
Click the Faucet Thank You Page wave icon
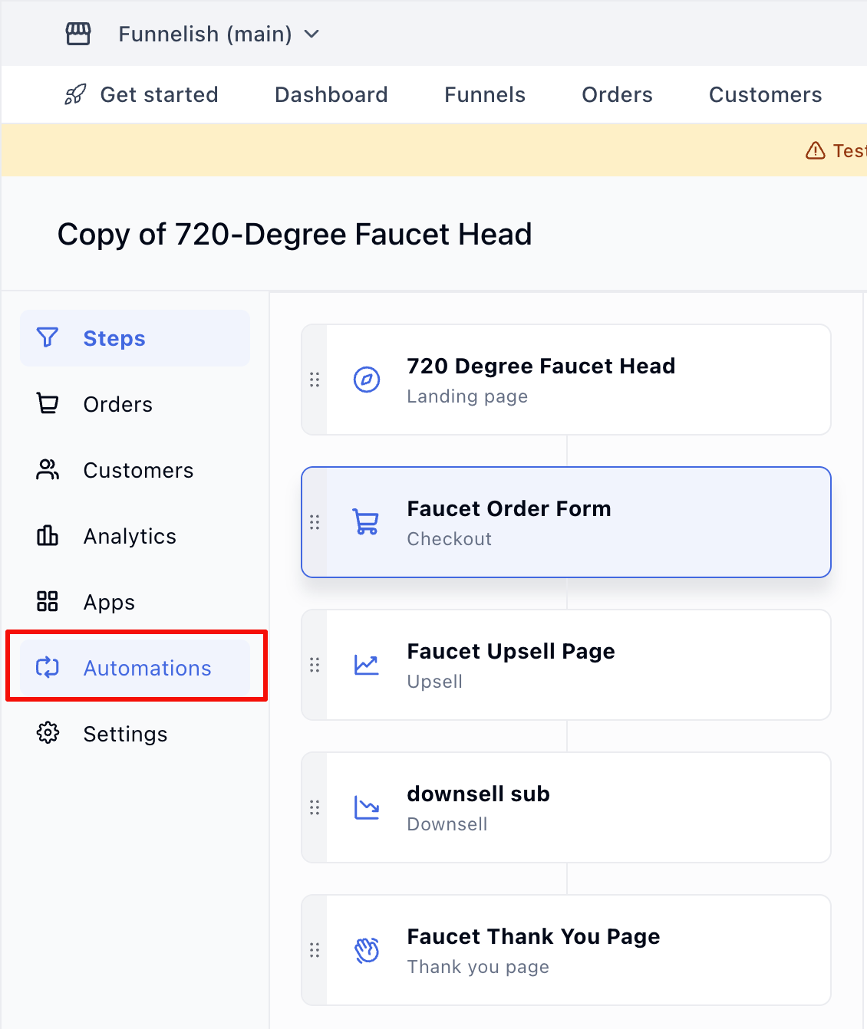click(x=367, y=950)
